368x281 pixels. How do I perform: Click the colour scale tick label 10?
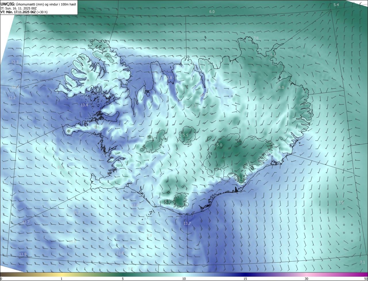(x=184, y=279)
